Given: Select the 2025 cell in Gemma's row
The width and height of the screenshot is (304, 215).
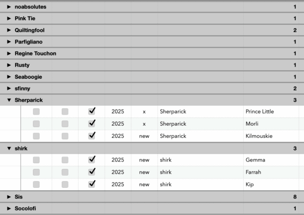Looking at the screenshot, I should (118, 160).
